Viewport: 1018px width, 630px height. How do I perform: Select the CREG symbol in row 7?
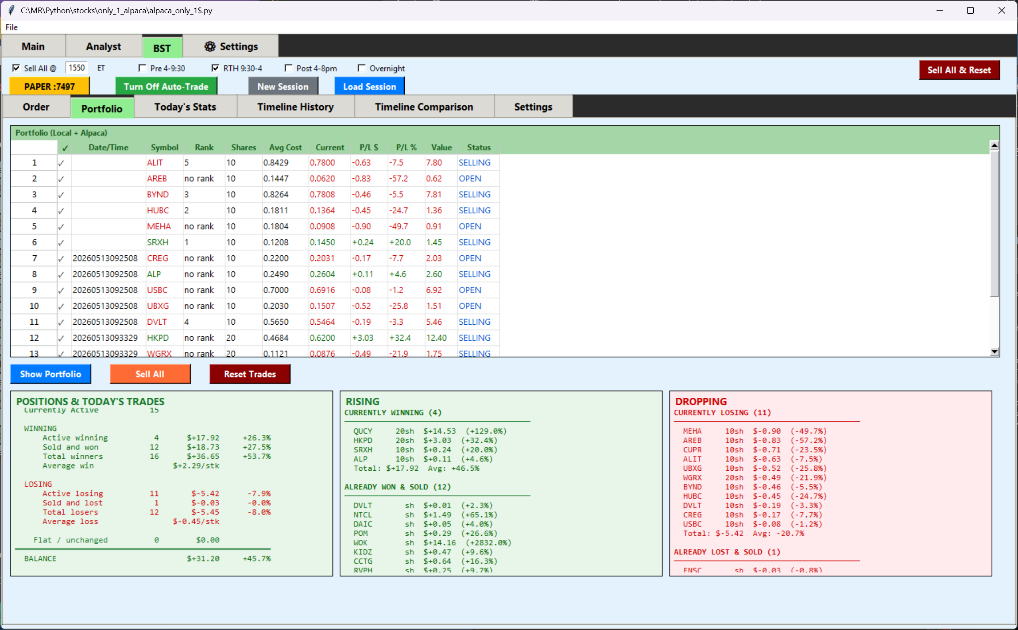pyautogui.click(x=158, y=258)
